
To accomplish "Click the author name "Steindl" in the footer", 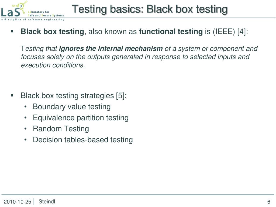I will 47,202.
